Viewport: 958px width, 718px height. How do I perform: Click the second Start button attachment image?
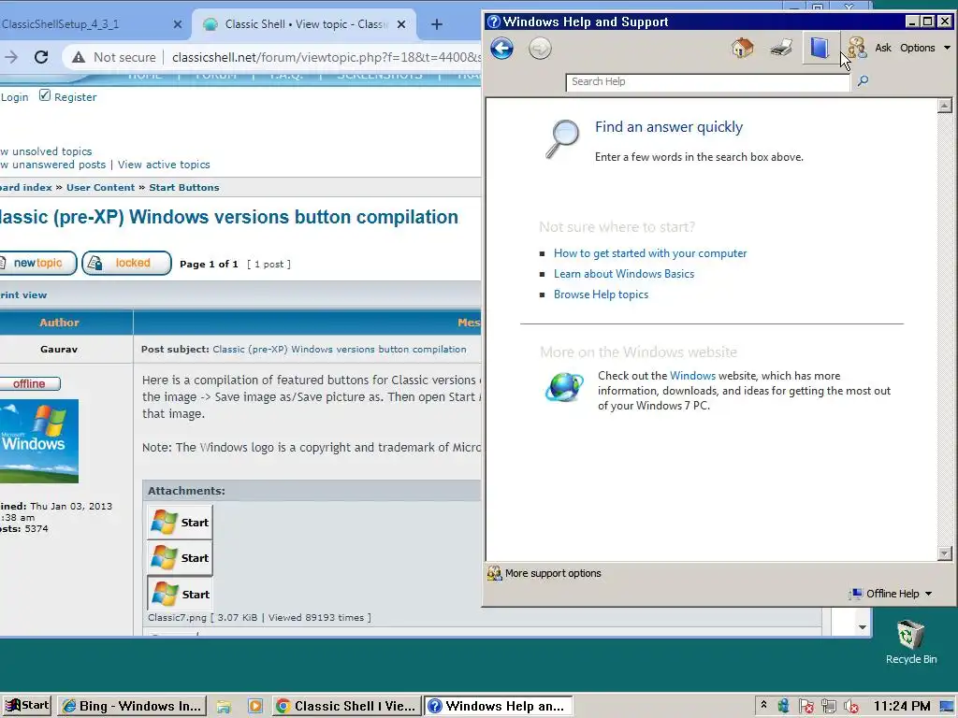pyautogui.click(x=180, y=558)
